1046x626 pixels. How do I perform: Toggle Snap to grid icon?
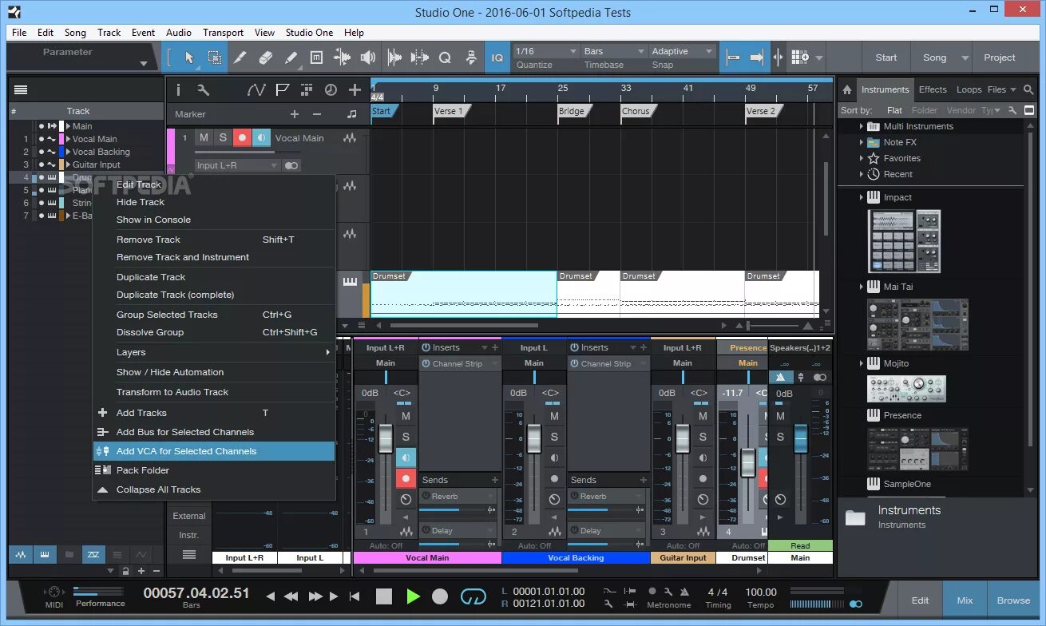click(732, 57)
